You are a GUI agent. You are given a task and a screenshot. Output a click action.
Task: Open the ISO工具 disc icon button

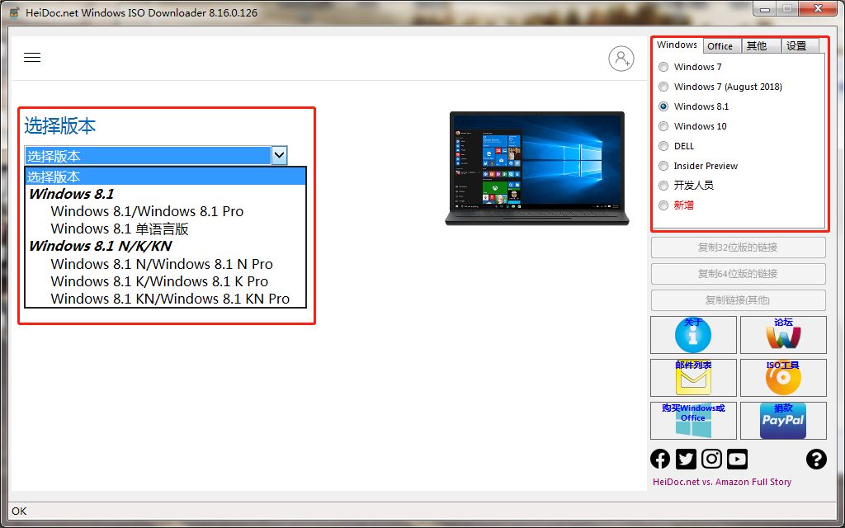(783, 378)
